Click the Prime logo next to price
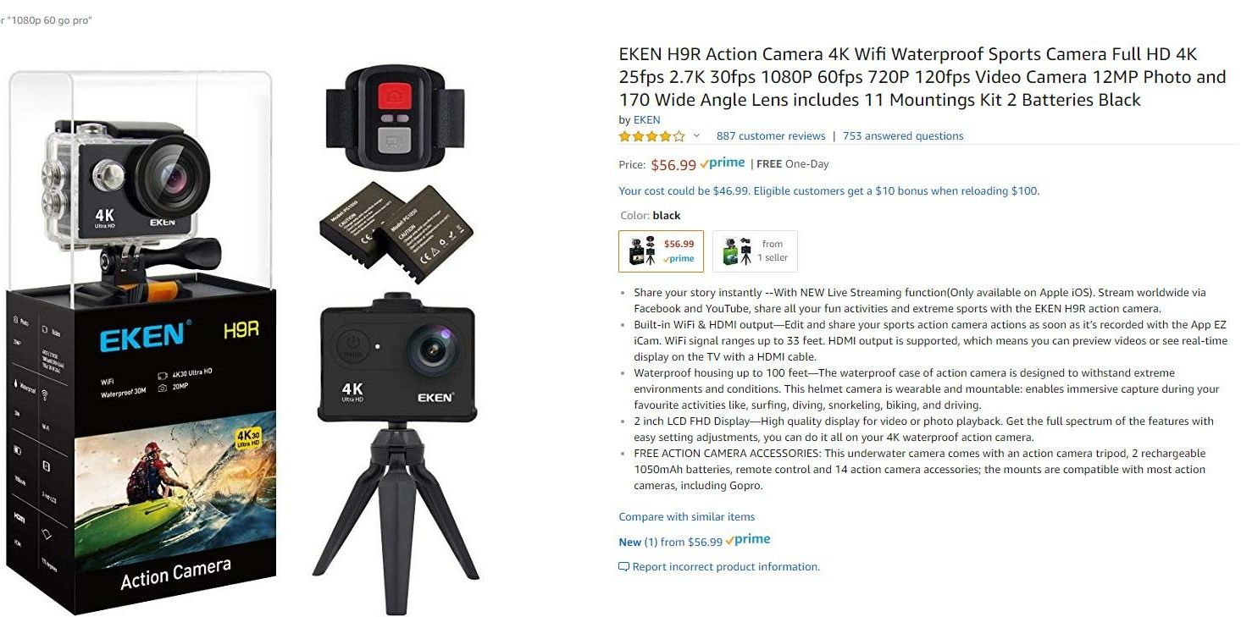Image resolution: width=1241 pixels, height=617 pixels. click(723, 163)
